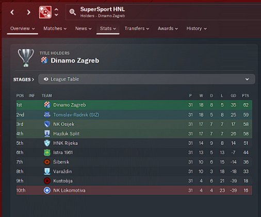The height and width of the screenshot is (217, 261).
Task: Open the Tomislav-Radnik (SIŽ) team link
Action: coord(76,115)
